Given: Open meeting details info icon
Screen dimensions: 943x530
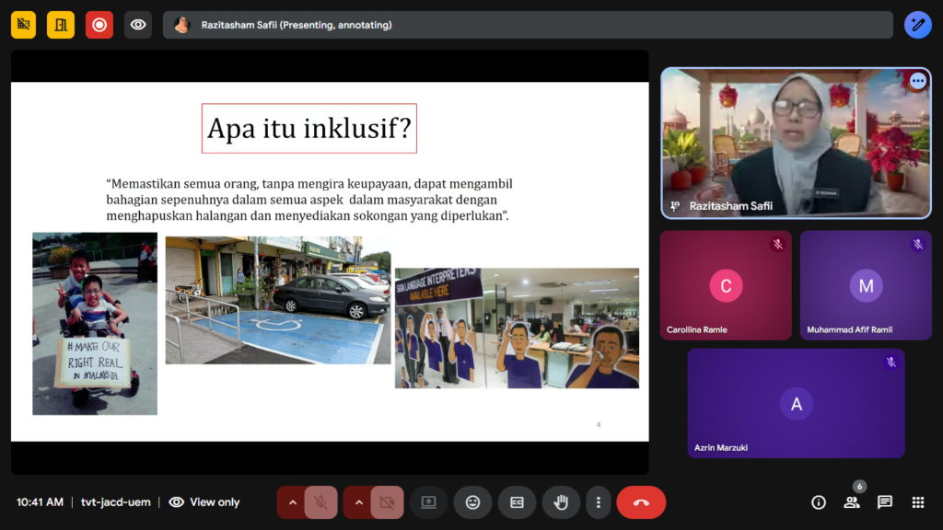Looking at the screenshot, I should (x=818, y=502).
